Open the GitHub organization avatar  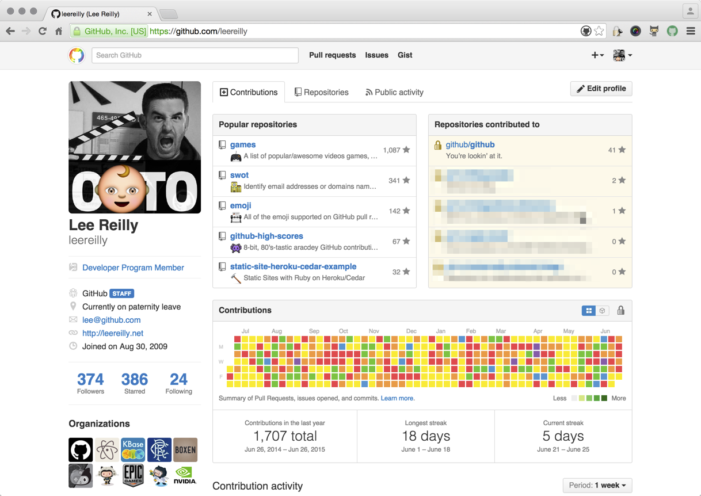coord(81,450)
